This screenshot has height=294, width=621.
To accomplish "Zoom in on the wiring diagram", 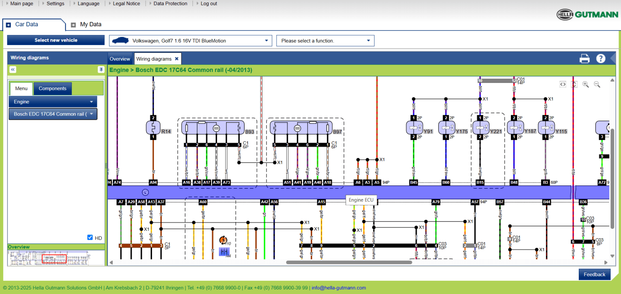I will click(x=585, y=84).
